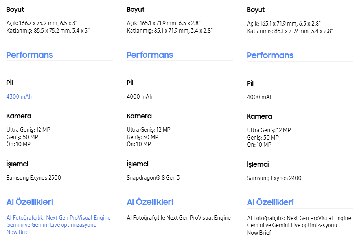Viewport: 357px width, 252px height.
Task: Select the Snapdragon 8 Gen 3 processor text
Action: click(x=153, y=178)
